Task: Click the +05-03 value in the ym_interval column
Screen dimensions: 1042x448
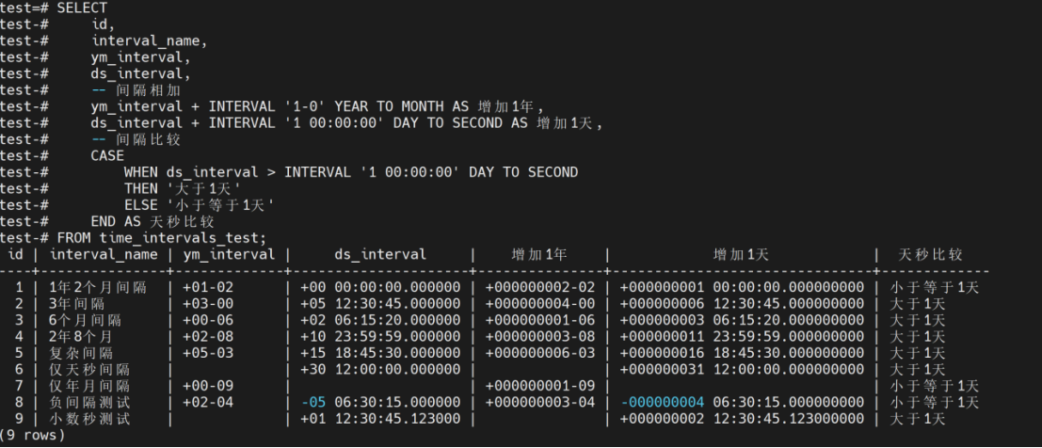Action: [208, 353]
